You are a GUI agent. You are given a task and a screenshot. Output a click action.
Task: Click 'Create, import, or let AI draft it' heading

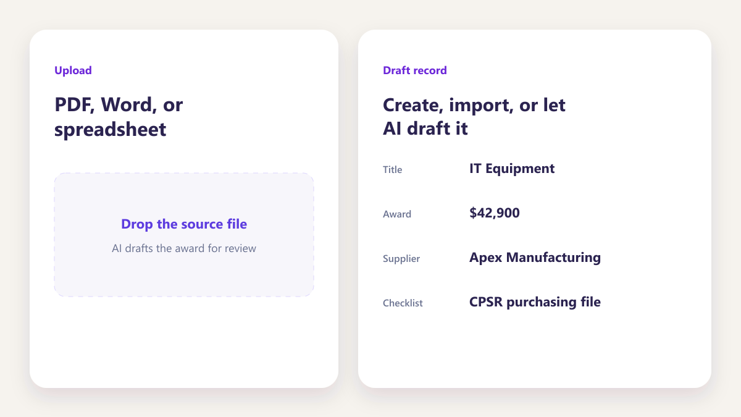coord(474,117)
